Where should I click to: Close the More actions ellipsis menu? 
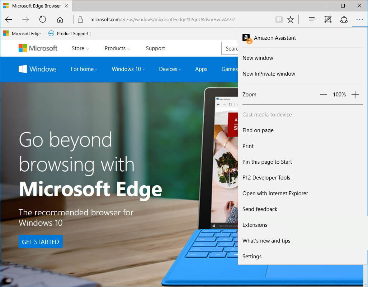[x=359, y=19]
